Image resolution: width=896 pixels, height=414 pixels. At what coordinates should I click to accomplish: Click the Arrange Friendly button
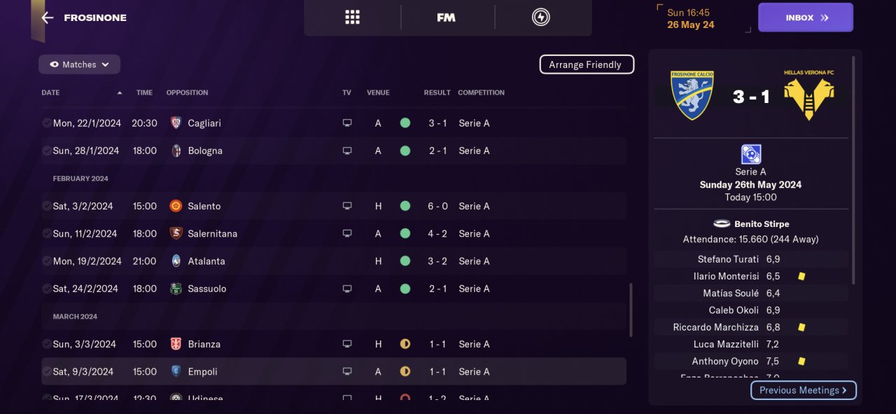[586, 64]
